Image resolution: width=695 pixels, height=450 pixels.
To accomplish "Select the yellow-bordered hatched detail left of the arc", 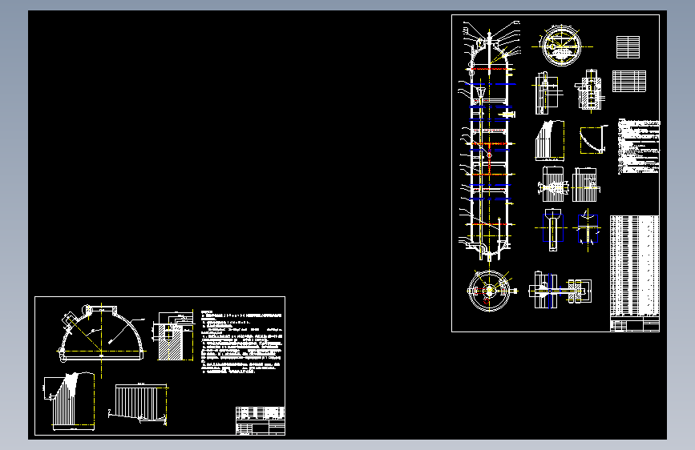I will (x=550, y=140).
